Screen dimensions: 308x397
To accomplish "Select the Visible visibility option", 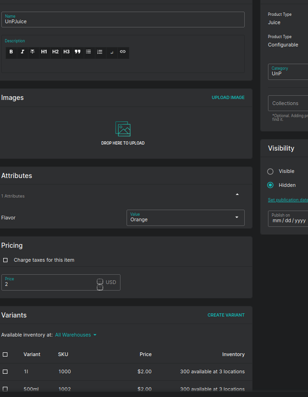I will coord(270,171).
